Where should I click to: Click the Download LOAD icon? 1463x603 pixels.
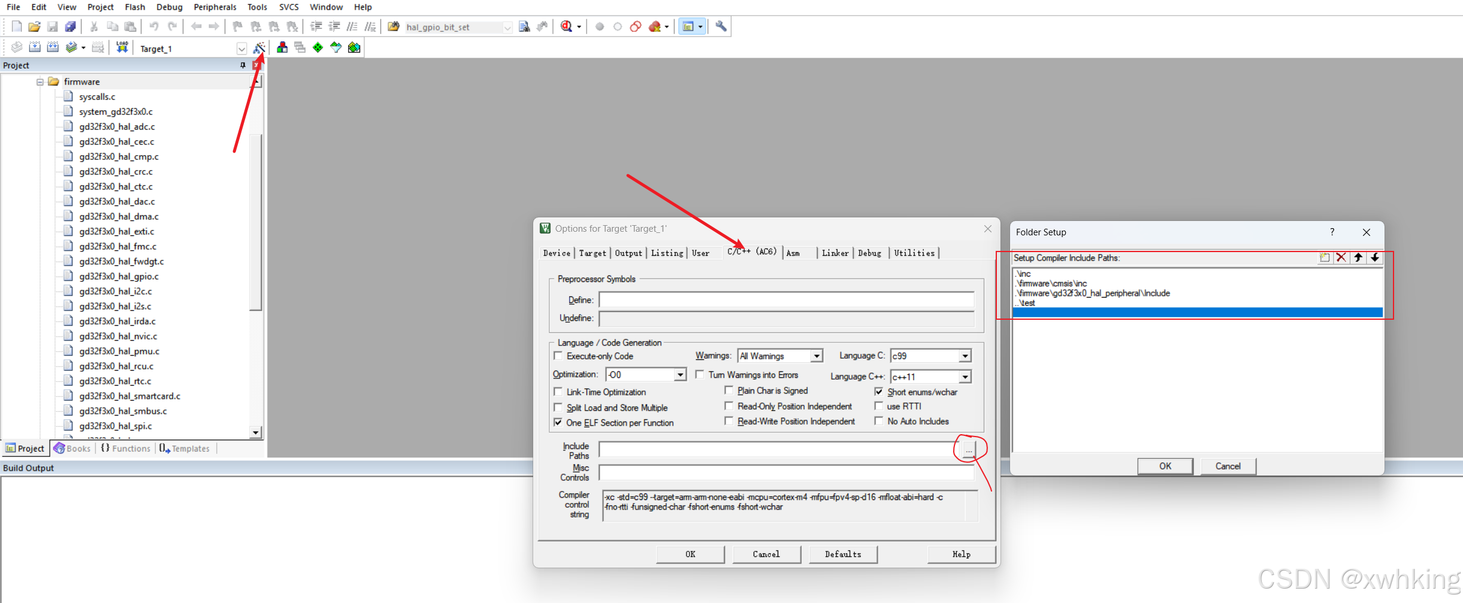click(122, 47)
